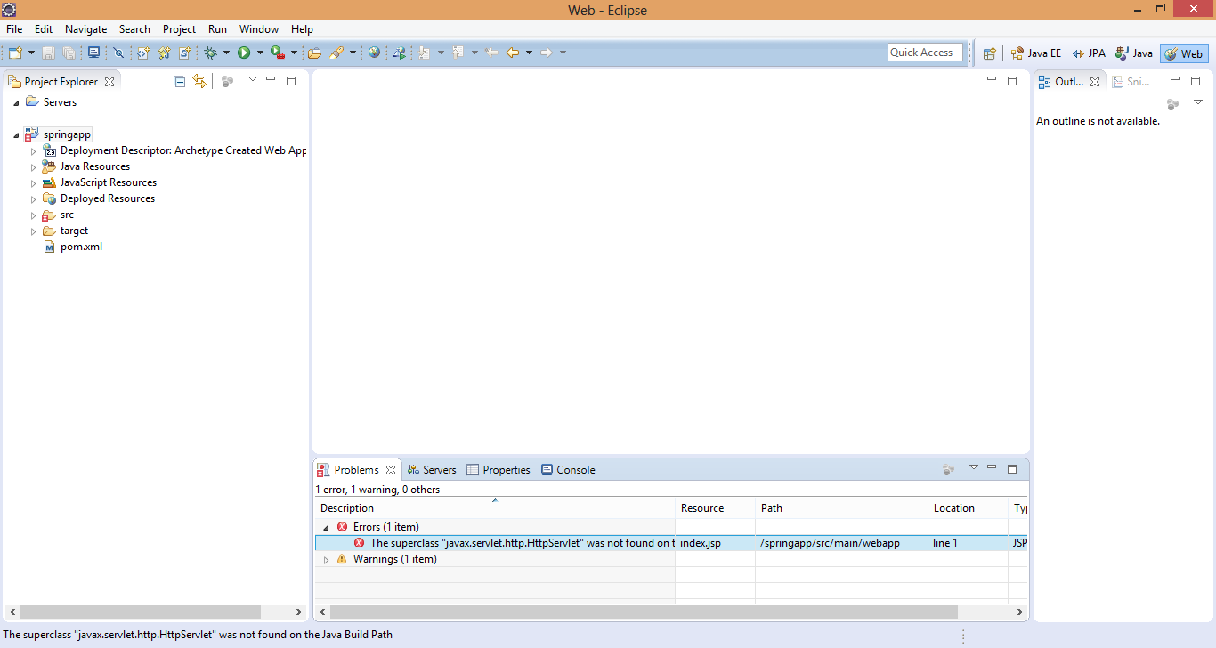Viewport: 1216px width, 648px height.
Task: Click the Open Perspective icon
Action: tap(989, 53)
